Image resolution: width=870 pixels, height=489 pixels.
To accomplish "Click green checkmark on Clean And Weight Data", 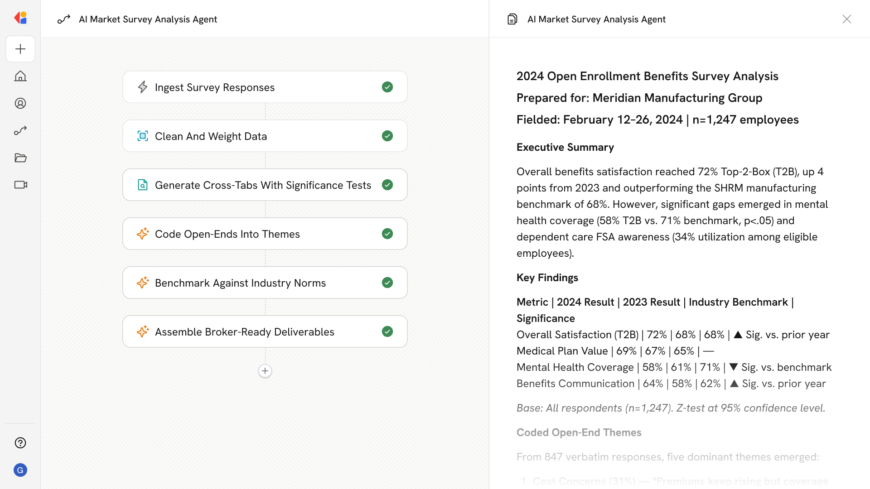I will (387, 136).
